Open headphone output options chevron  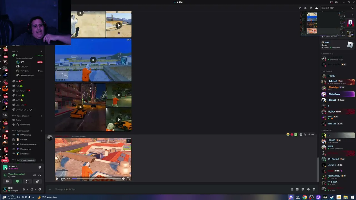(x=35, y=189)
